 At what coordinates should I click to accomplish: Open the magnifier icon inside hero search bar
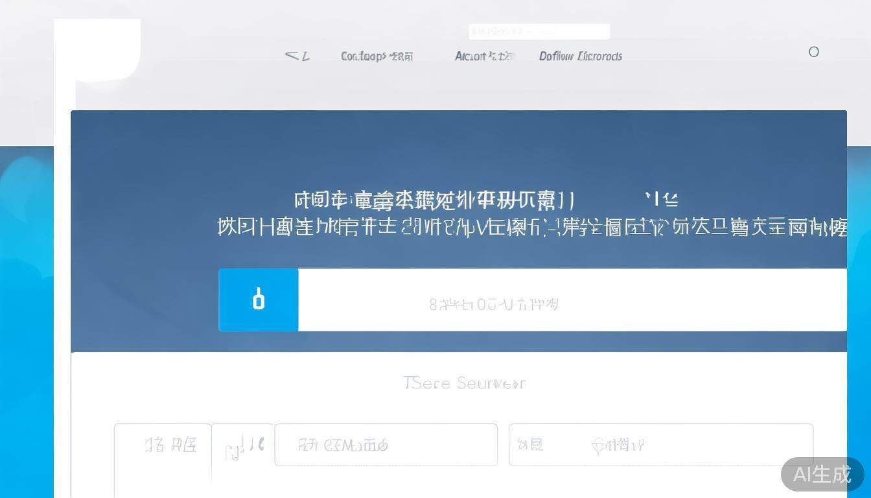259,300
